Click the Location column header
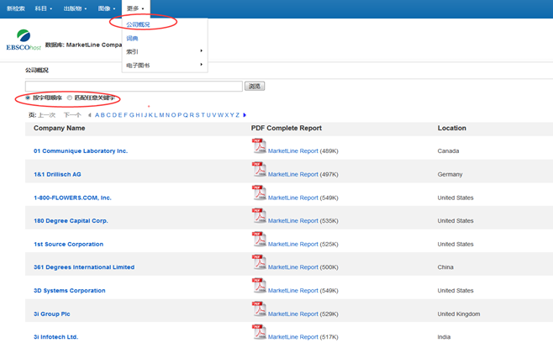The image size is (553, 343). (452, 128)
